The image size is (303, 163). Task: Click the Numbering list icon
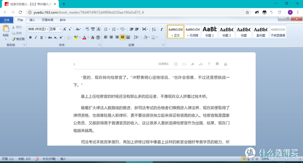(114, 29)
